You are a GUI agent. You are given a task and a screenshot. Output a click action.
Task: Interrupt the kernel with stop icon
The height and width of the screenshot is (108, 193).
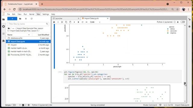[x=78, y=22]
